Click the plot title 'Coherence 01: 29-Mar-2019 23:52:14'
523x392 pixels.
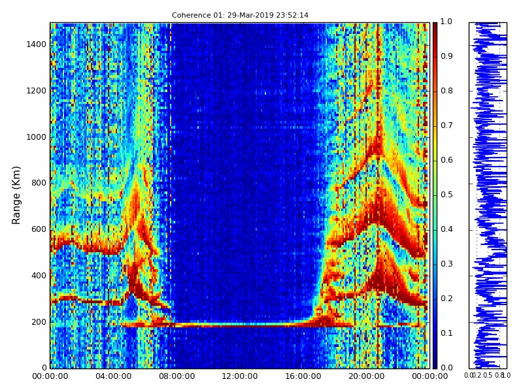[240, 15]
